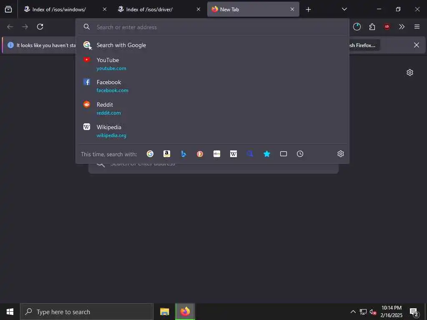Image resolution: width=427 pixels, height=320 pixels.
Task: Click the taskbar Type here to search box
Action: tap(87, 312)
